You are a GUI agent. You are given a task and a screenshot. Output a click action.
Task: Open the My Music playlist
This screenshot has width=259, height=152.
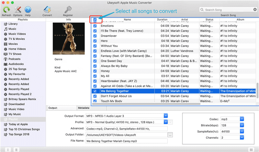point(15,114)
